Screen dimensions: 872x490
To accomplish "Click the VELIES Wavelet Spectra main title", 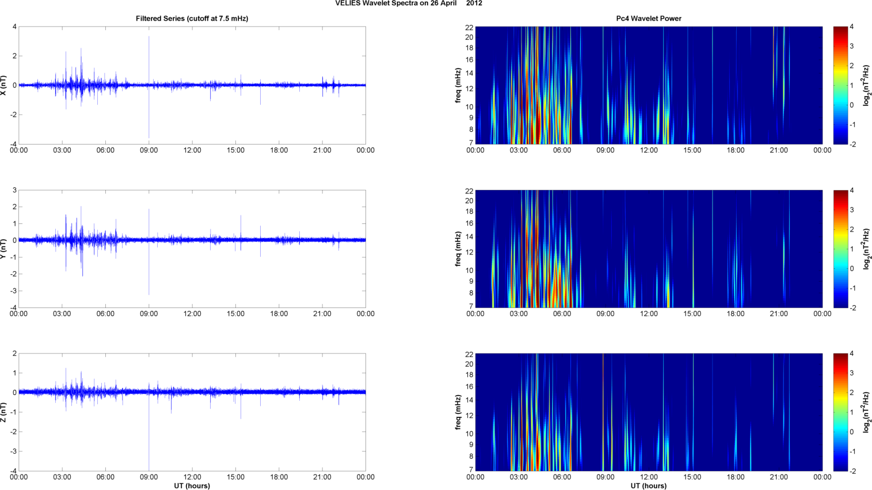I will pyautogui.click(x=409, y=3).
